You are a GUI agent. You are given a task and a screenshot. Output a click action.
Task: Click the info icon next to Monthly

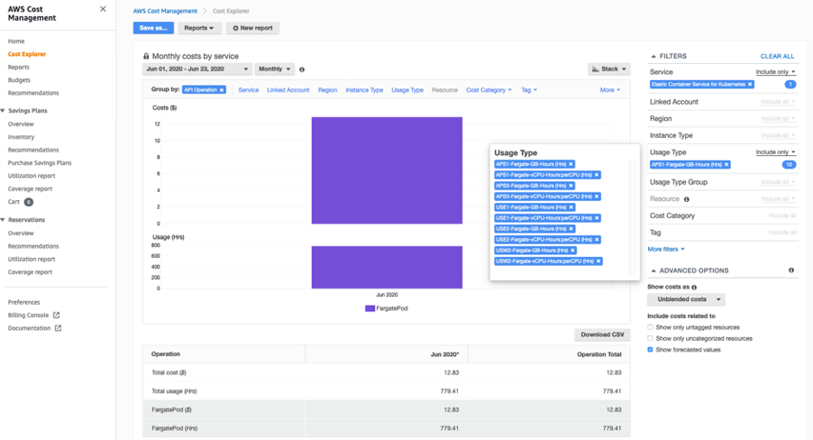pyautogui.click(x=302, y=69)
